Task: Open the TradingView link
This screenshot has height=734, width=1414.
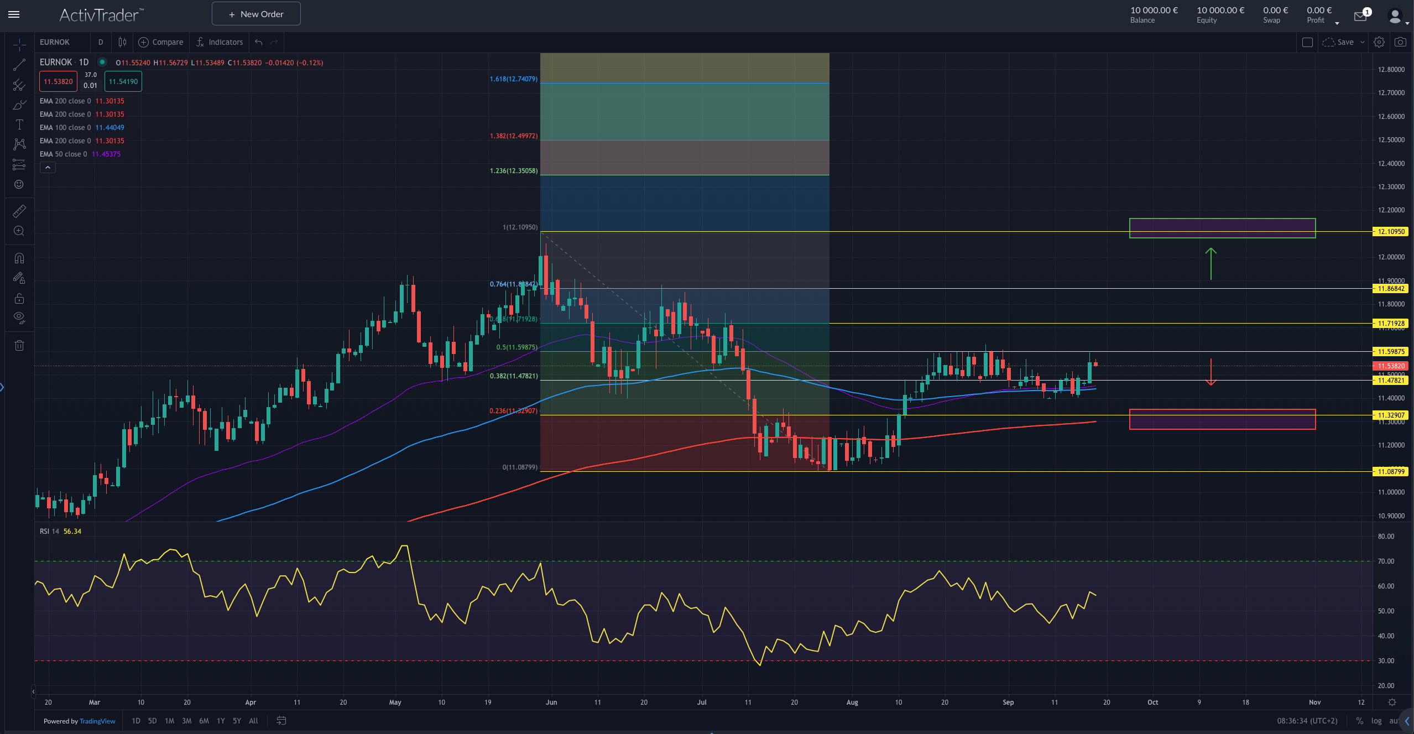Action: point(97,721)
